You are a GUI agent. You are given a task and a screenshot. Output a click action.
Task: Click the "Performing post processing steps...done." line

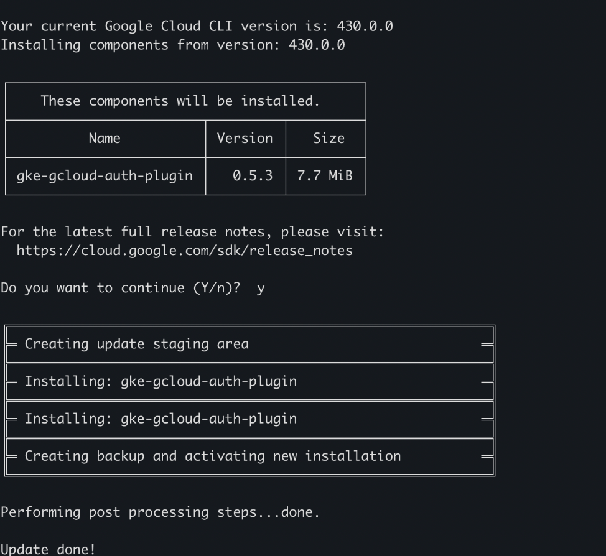[x=160, y=512]
